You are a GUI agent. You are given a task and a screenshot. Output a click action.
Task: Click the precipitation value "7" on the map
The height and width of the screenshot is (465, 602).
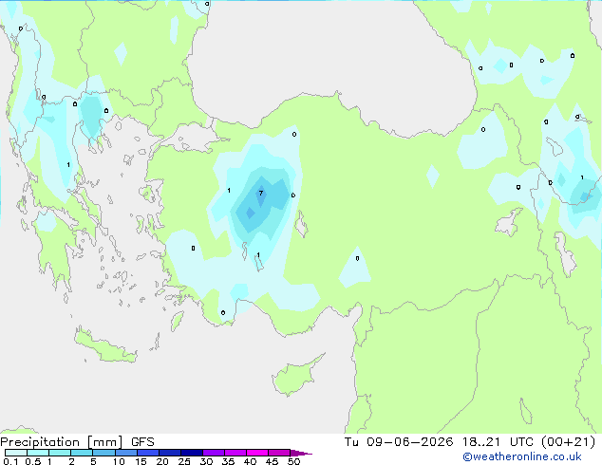coord(261,193)
